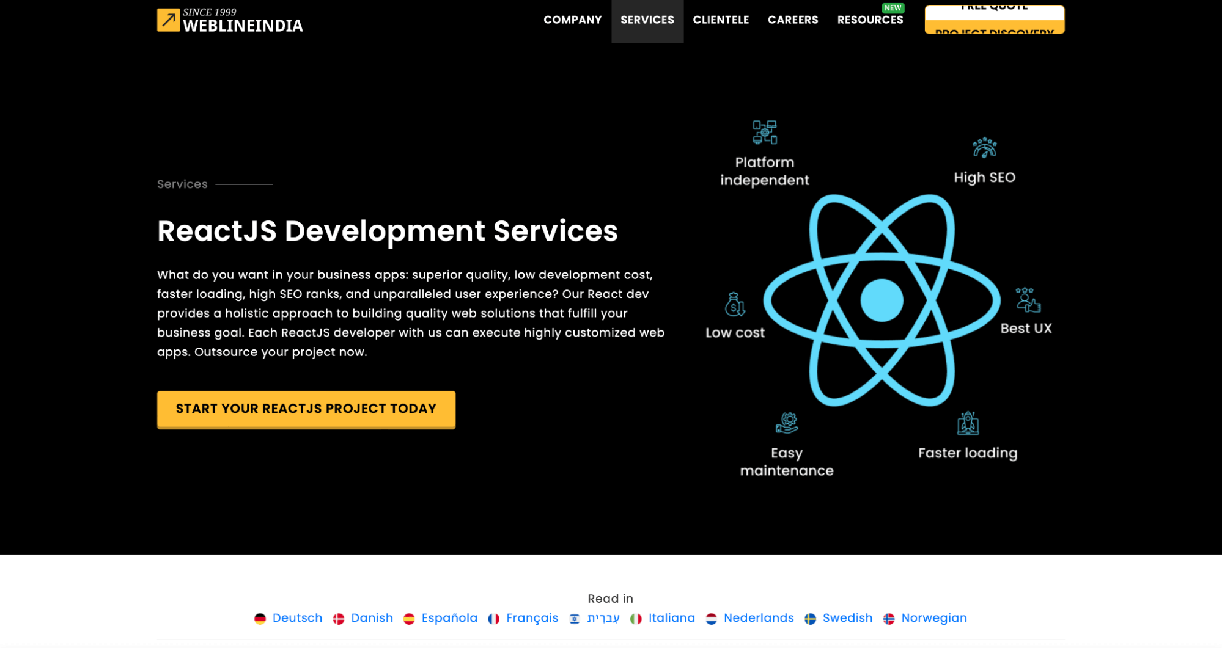The width and height of the screenshot is (1222, 648).
Task: Open the CLIENTELE dropdown
Action: (721, 20)
